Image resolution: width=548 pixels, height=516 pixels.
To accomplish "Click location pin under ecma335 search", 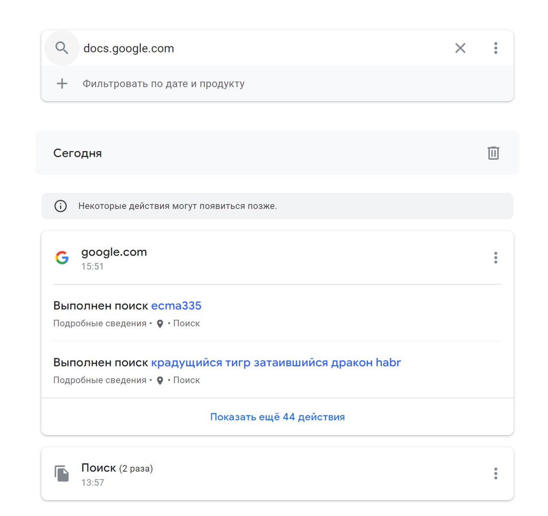I will click(x=160, y=324).
